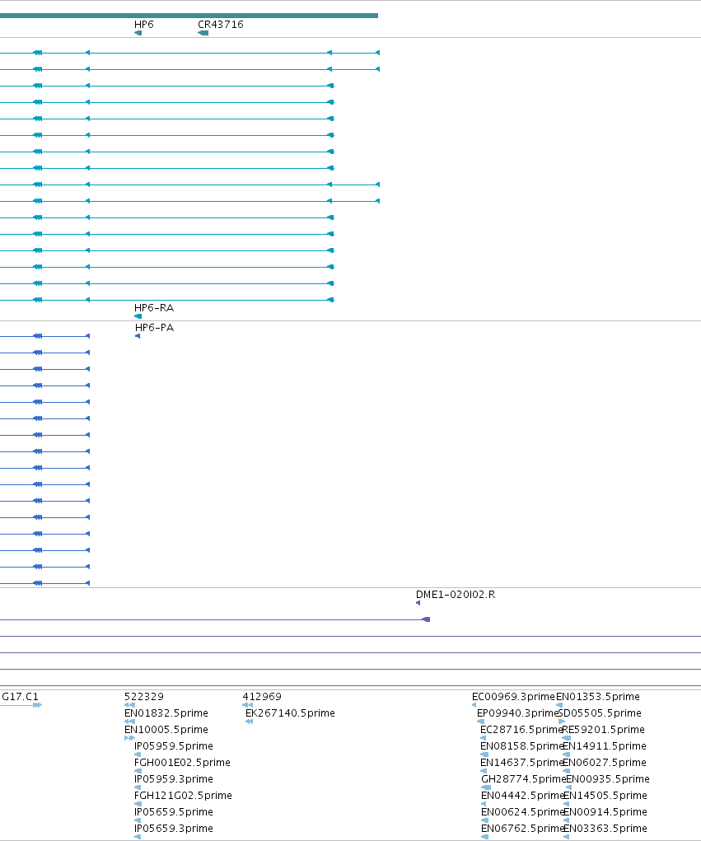701x841 pixels.
Task: Click the EN00935.5prime label
Action: tap(608, 779)
